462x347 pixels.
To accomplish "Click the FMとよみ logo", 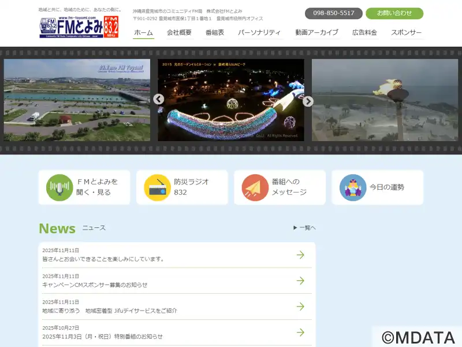I will (79, 27).
